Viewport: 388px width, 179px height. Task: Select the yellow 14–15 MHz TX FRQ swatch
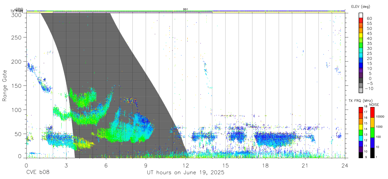click(361, 126)
